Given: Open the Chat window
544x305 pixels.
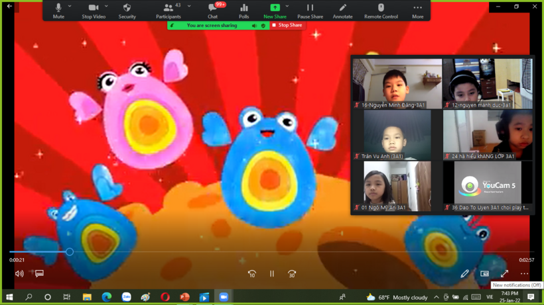Looking at the screenshot, I should click(212, 10).
